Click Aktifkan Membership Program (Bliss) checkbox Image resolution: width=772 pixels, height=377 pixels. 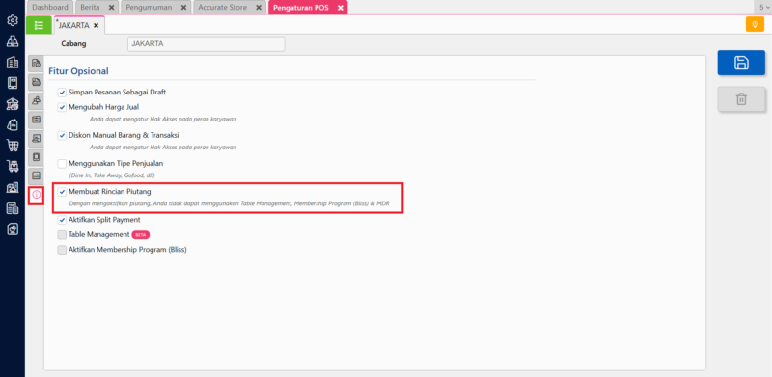tap(62, 250)
